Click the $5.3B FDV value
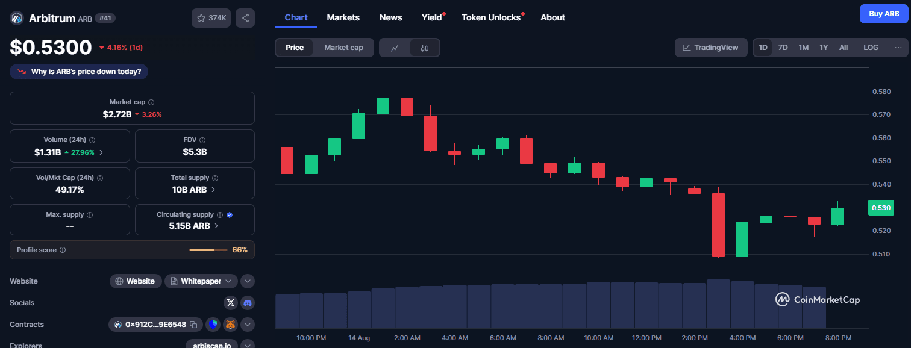911x348 pixels. [x=195, y=152]
